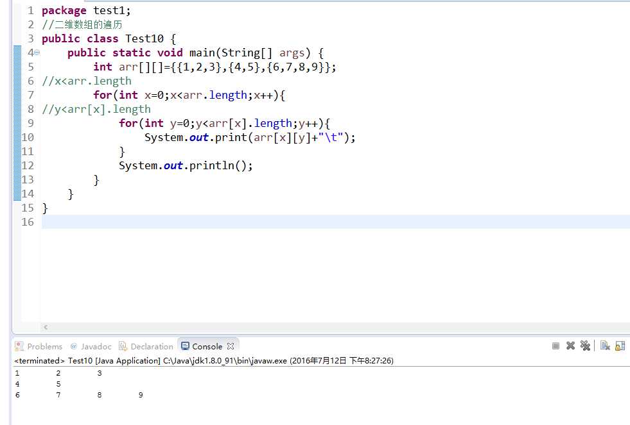The height and width of the screenshot is (425, 630).
Task: Click line number 10 in the gutter
Action: coord(28,138)
